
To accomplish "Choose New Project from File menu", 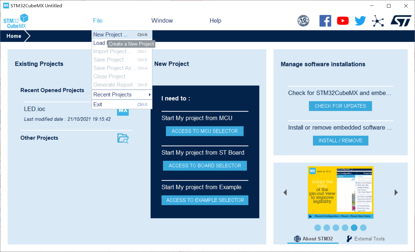I will pyautogui.click(x=122, y=35).
